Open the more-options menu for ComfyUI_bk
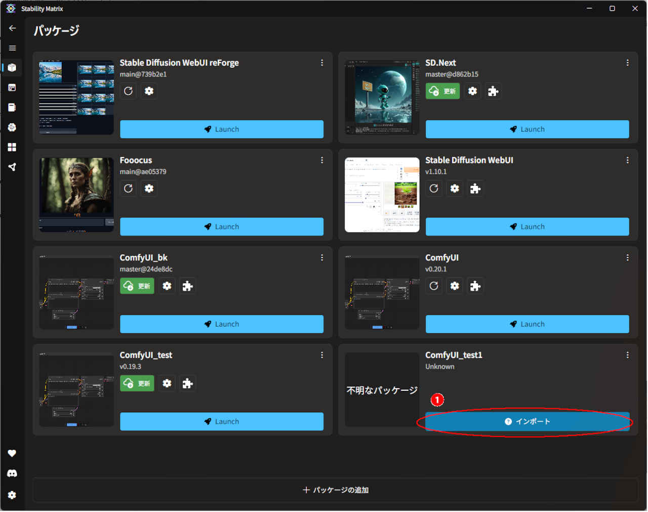 click(x=322, y=258)
